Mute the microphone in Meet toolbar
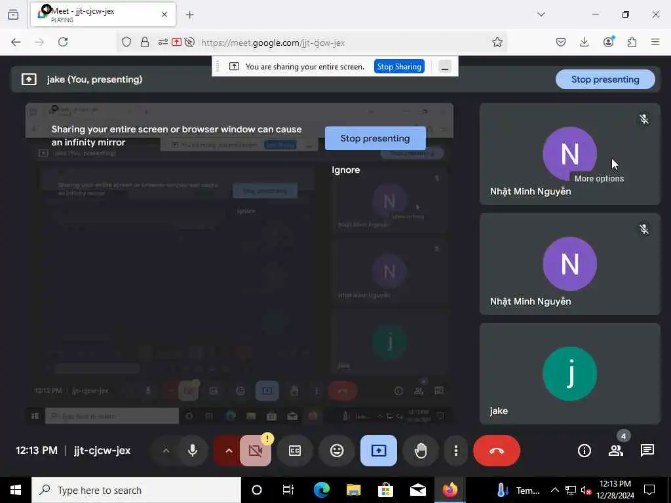This screenshot has width=671, height=503. click(193, 451)
